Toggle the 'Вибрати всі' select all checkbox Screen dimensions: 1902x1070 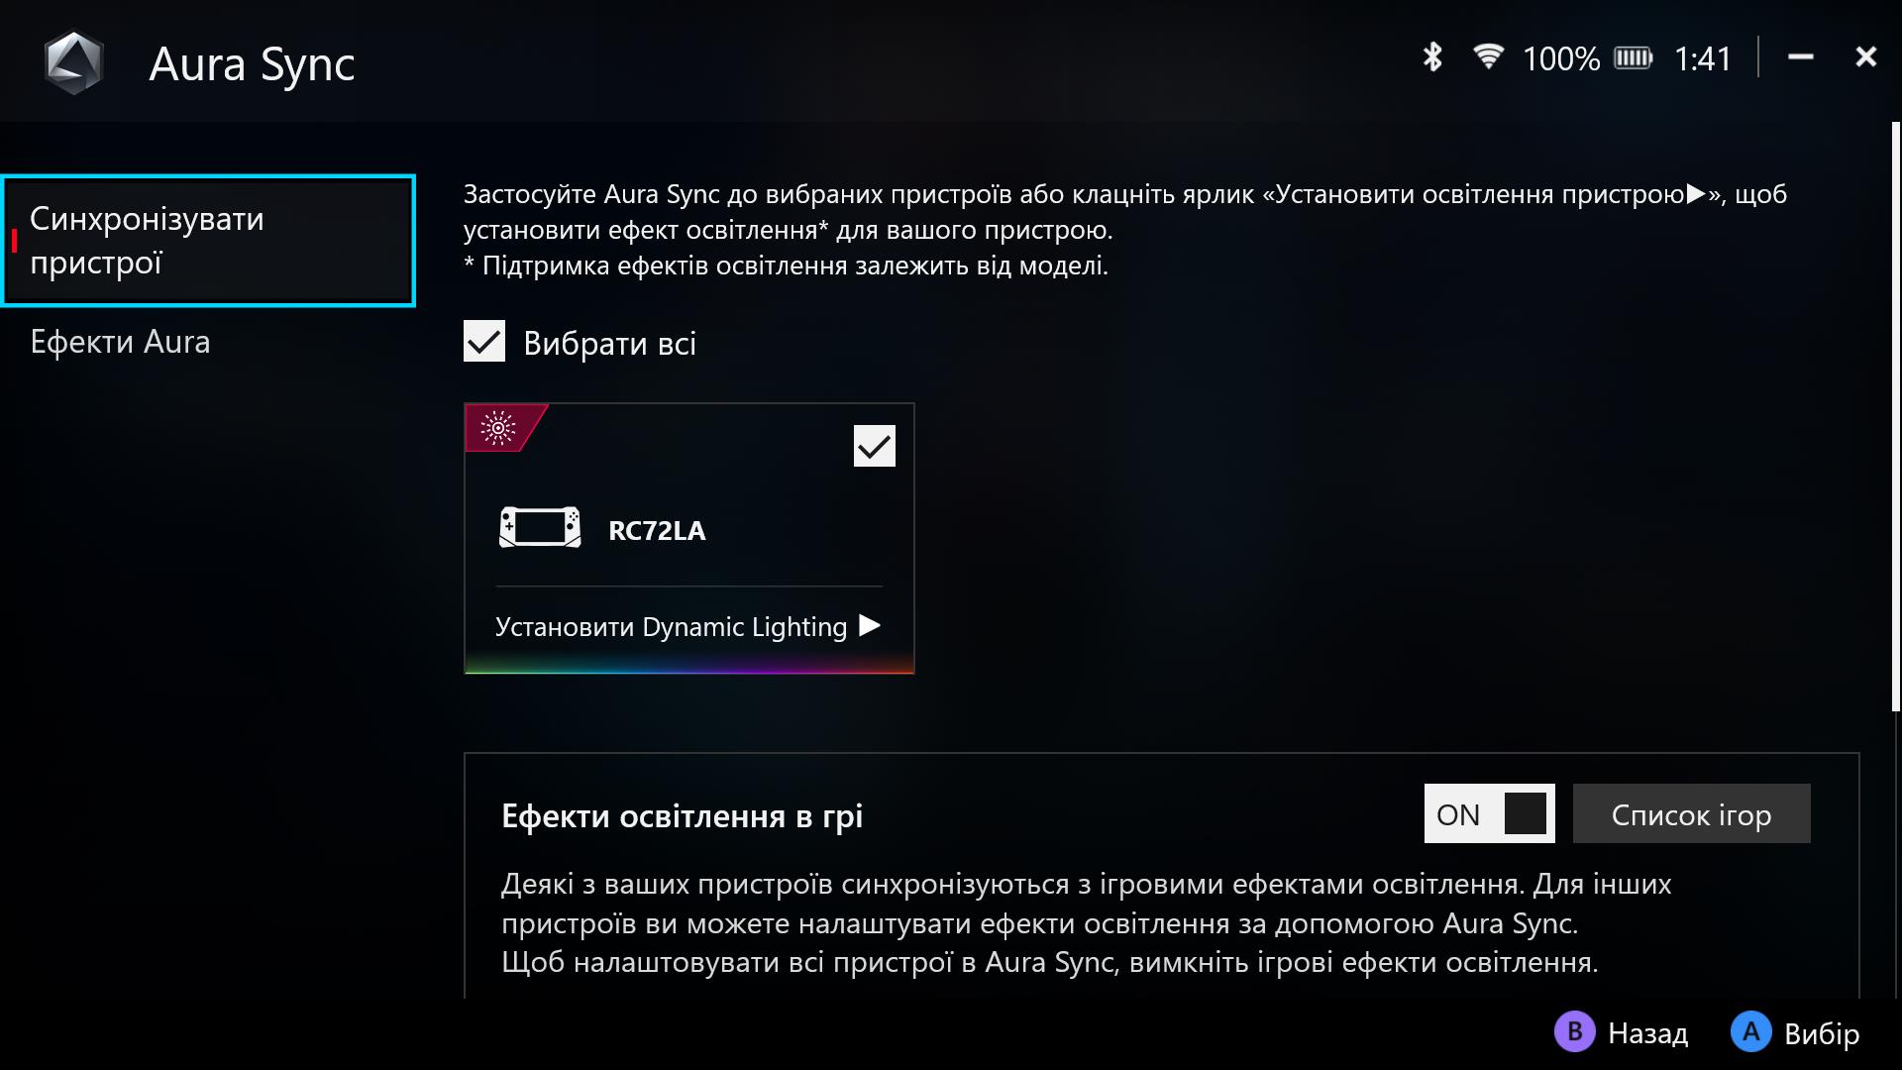coord(484,342)
